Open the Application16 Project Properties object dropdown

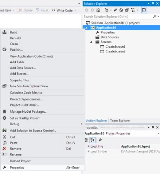(x=158, y=134)
